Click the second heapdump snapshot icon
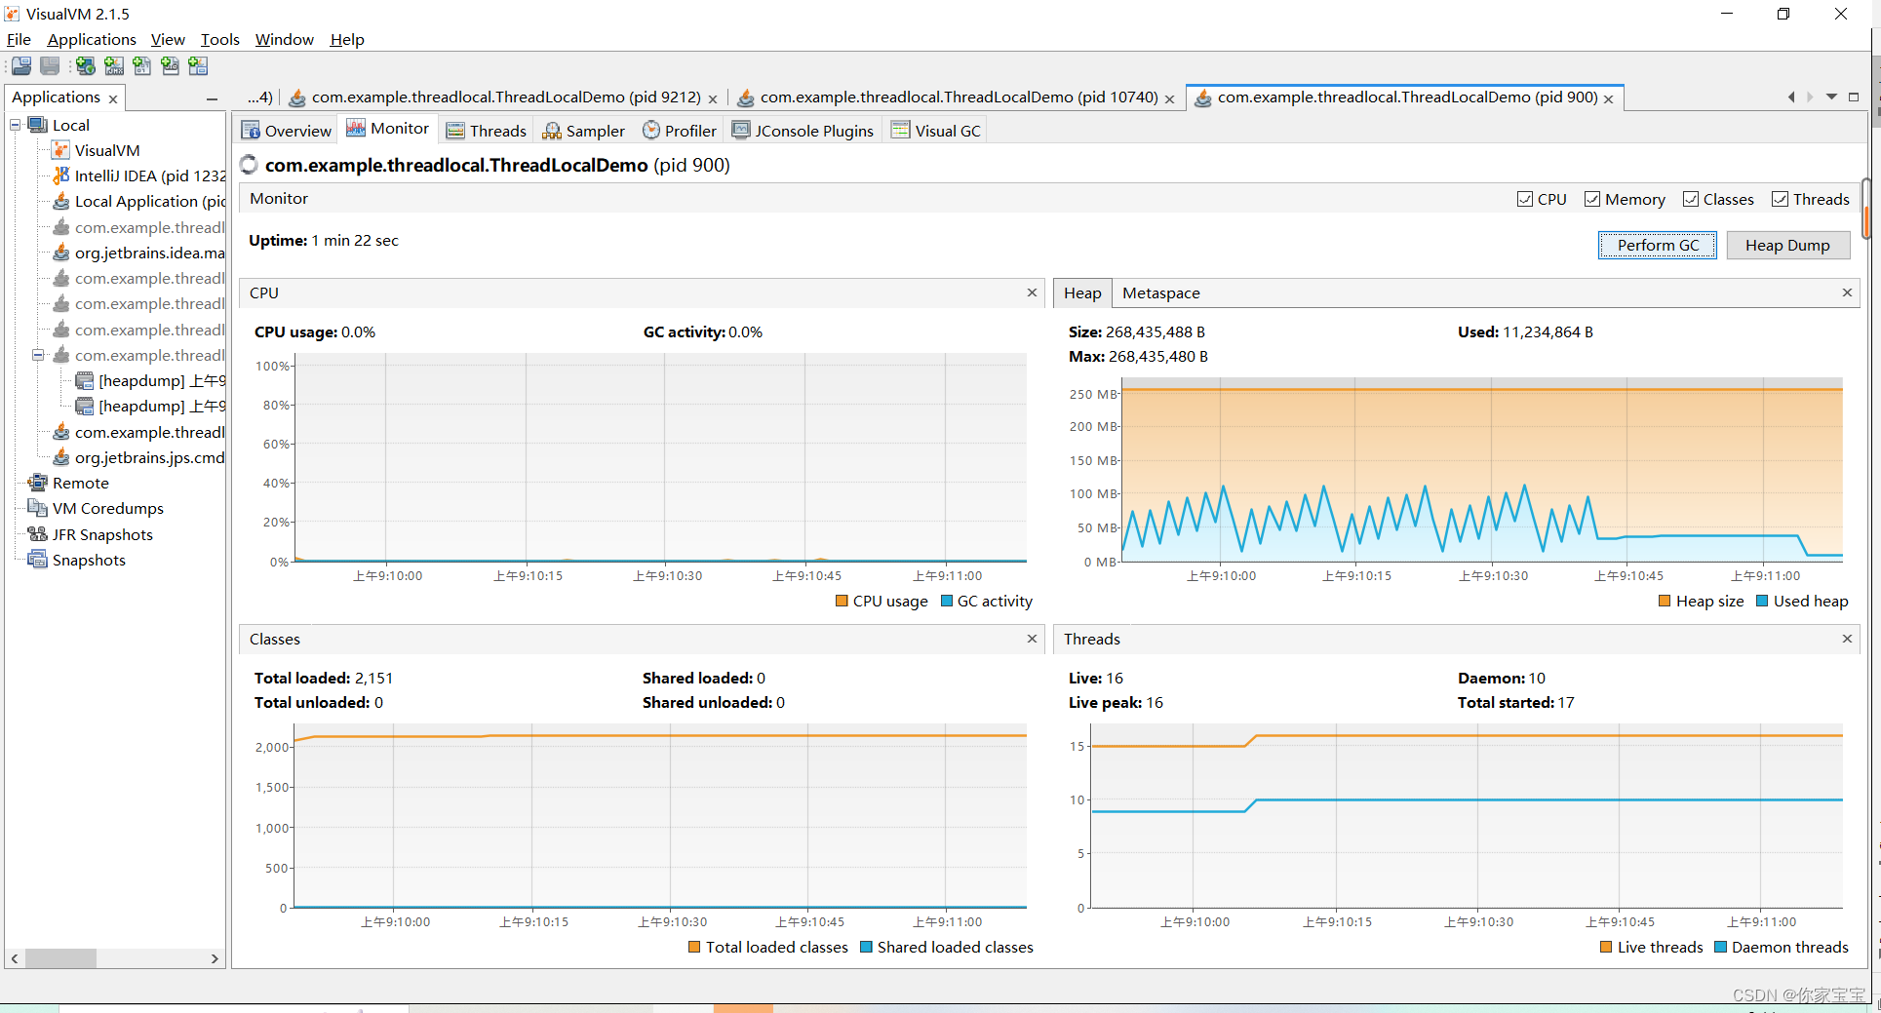 click(x=85, y=406)
